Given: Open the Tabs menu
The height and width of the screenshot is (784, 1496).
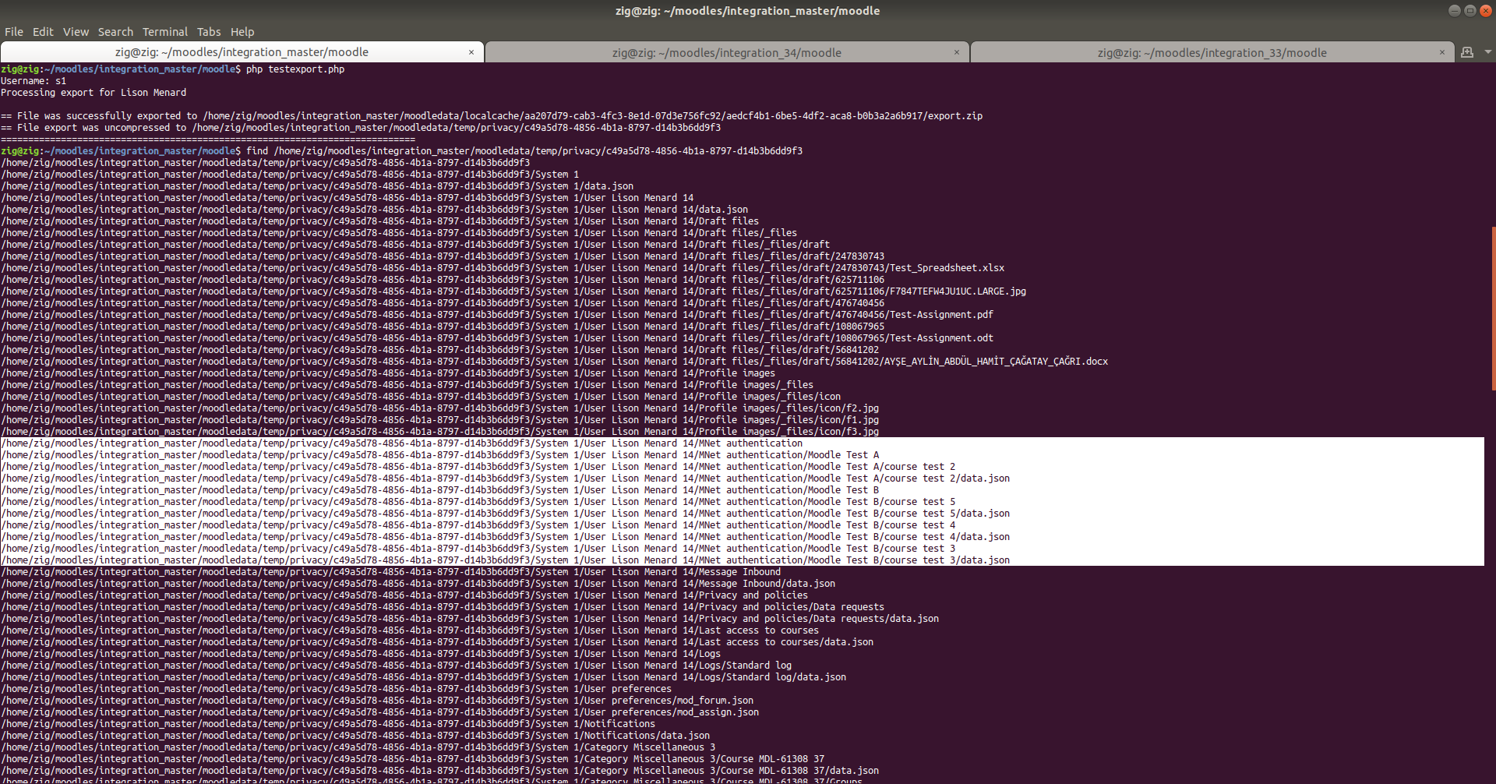Looking at the screenshot, I should click(x=209, y=32).
